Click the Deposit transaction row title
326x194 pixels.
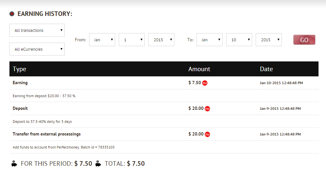coord(20,108)
